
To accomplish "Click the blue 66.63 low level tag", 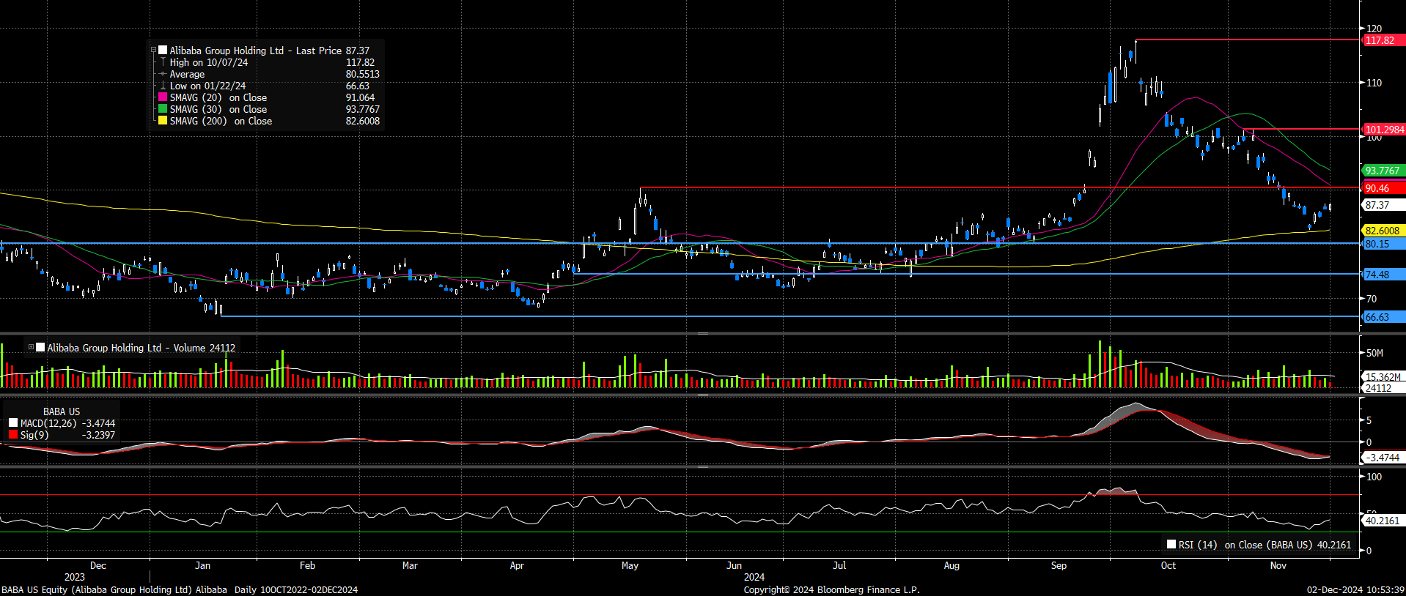I will 1383,317.
